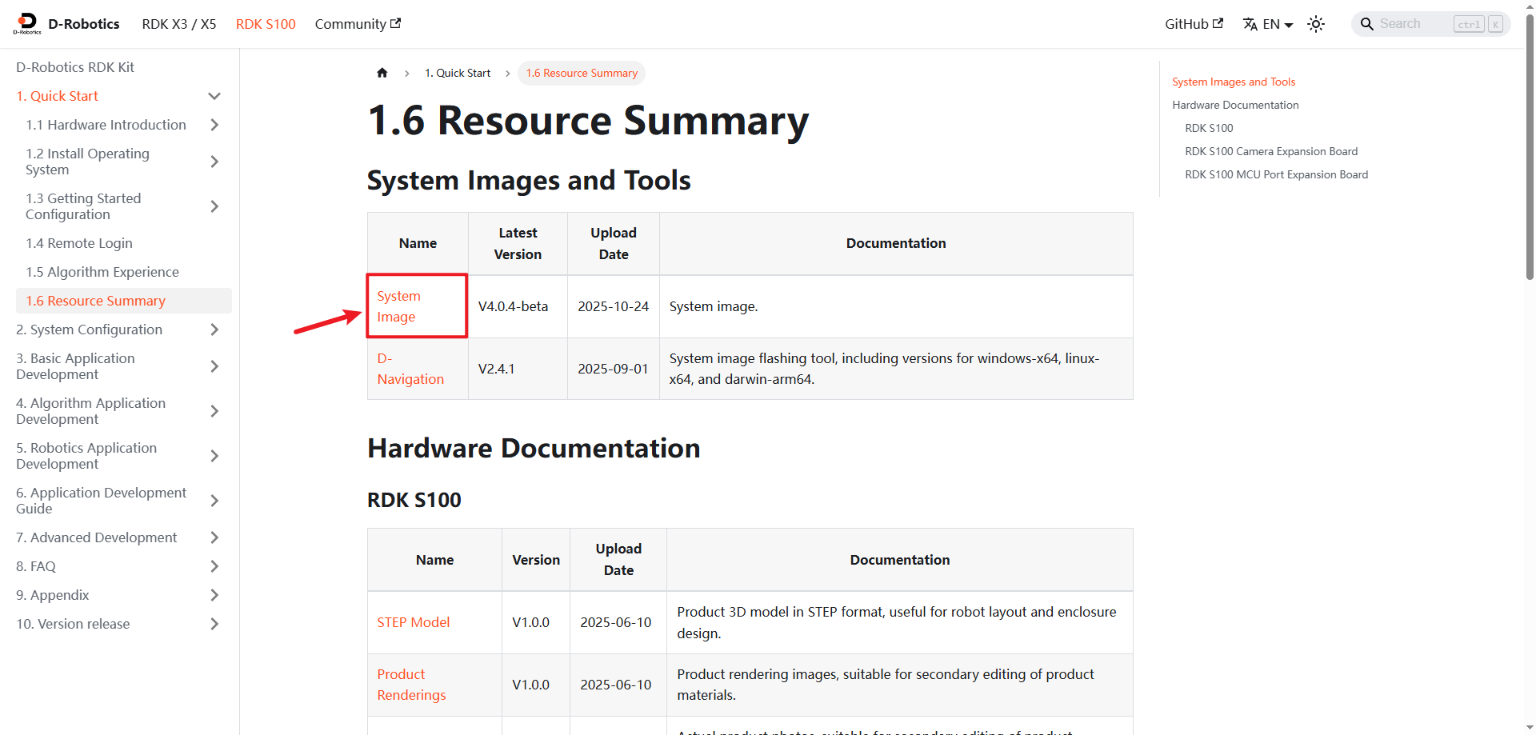Open the language translate icon
The image size is (1536, 735).
1250,24
